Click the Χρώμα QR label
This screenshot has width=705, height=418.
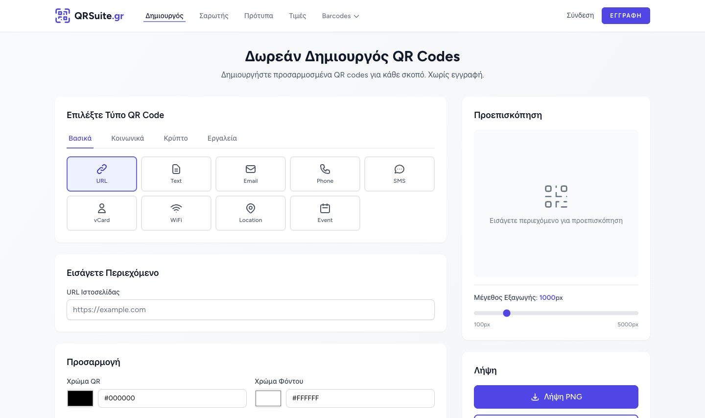[83, 381]
